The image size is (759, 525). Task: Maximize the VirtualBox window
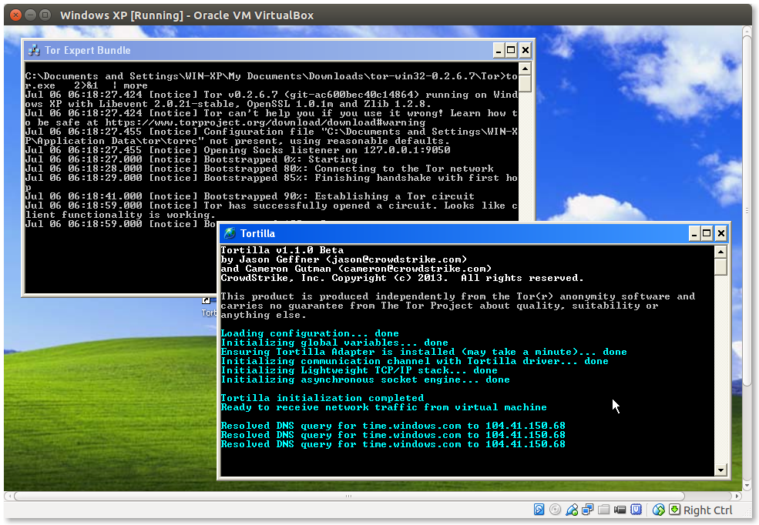(45, 15)
